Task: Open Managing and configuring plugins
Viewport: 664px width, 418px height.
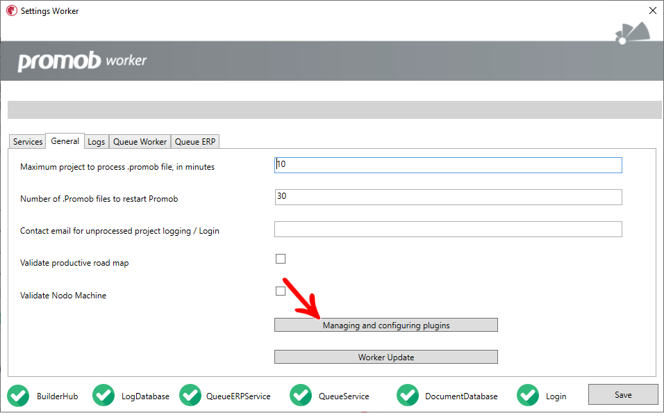Action: click(385, 325)
